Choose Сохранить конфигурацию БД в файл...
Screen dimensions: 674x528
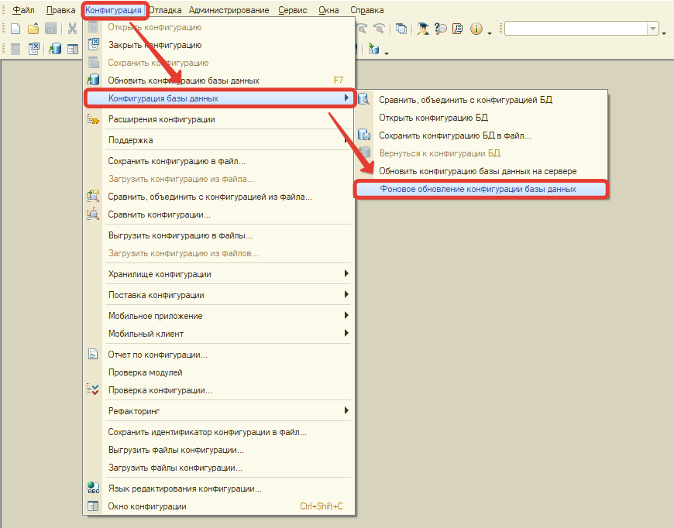point(481,135)
